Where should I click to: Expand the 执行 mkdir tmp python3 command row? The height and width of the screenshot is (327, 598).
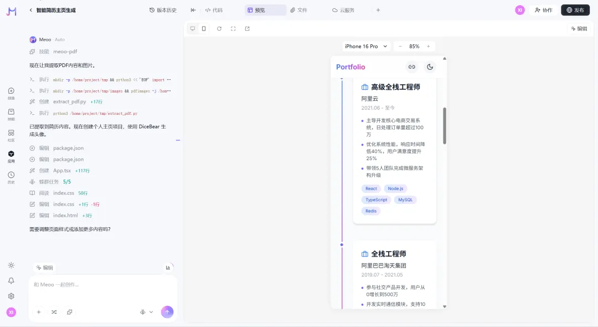pyautogui.click(x=100, y=80)
